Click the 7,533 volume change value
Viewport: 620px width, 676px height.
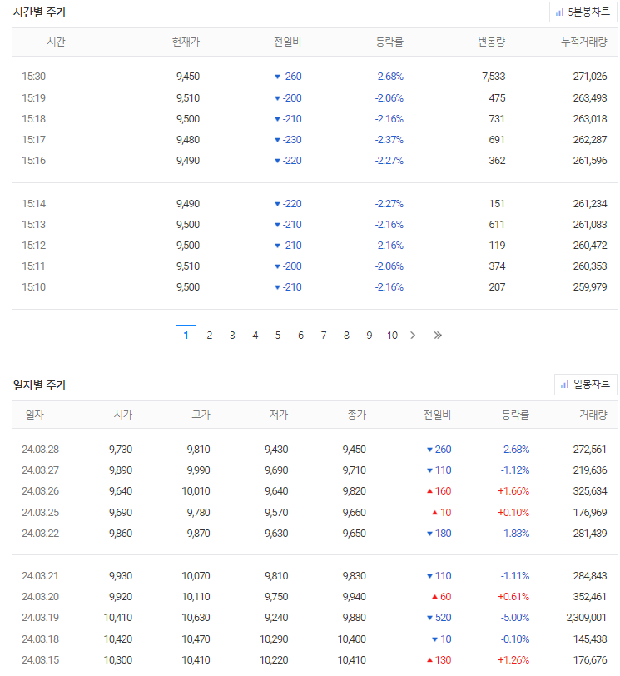coord(494,77)
